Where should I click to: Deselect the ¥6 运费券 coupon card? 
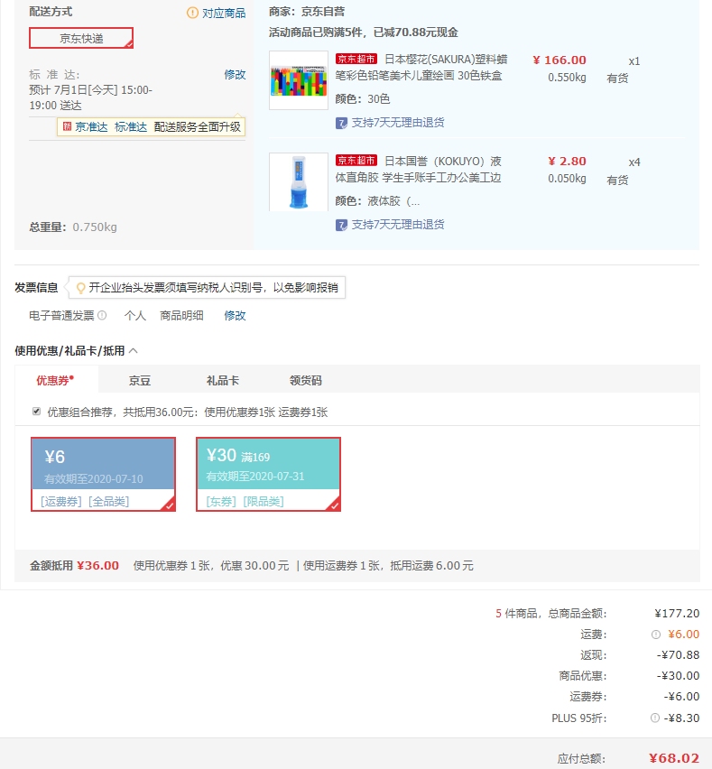[103, 474]
